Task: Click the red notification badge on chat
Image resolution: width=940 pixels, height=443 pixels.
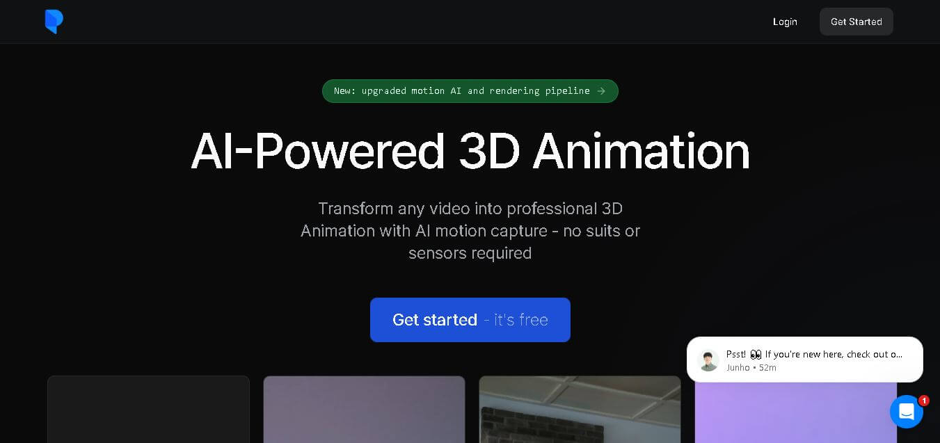Action: (x=924, y=401)
